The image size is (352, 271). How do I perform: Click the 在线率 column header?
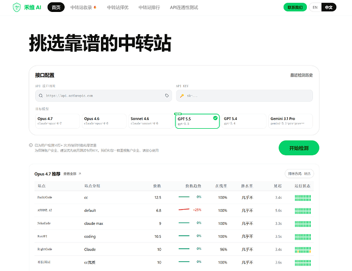coord(221,186)
